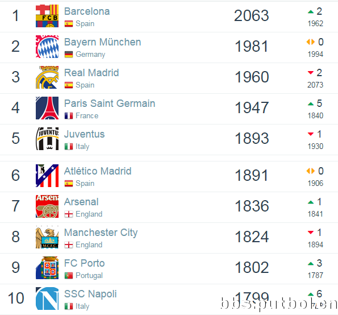This screenshot has width=338, height=315.
Task: Click the Juventus club crest
Action: (x=47, y=139)
